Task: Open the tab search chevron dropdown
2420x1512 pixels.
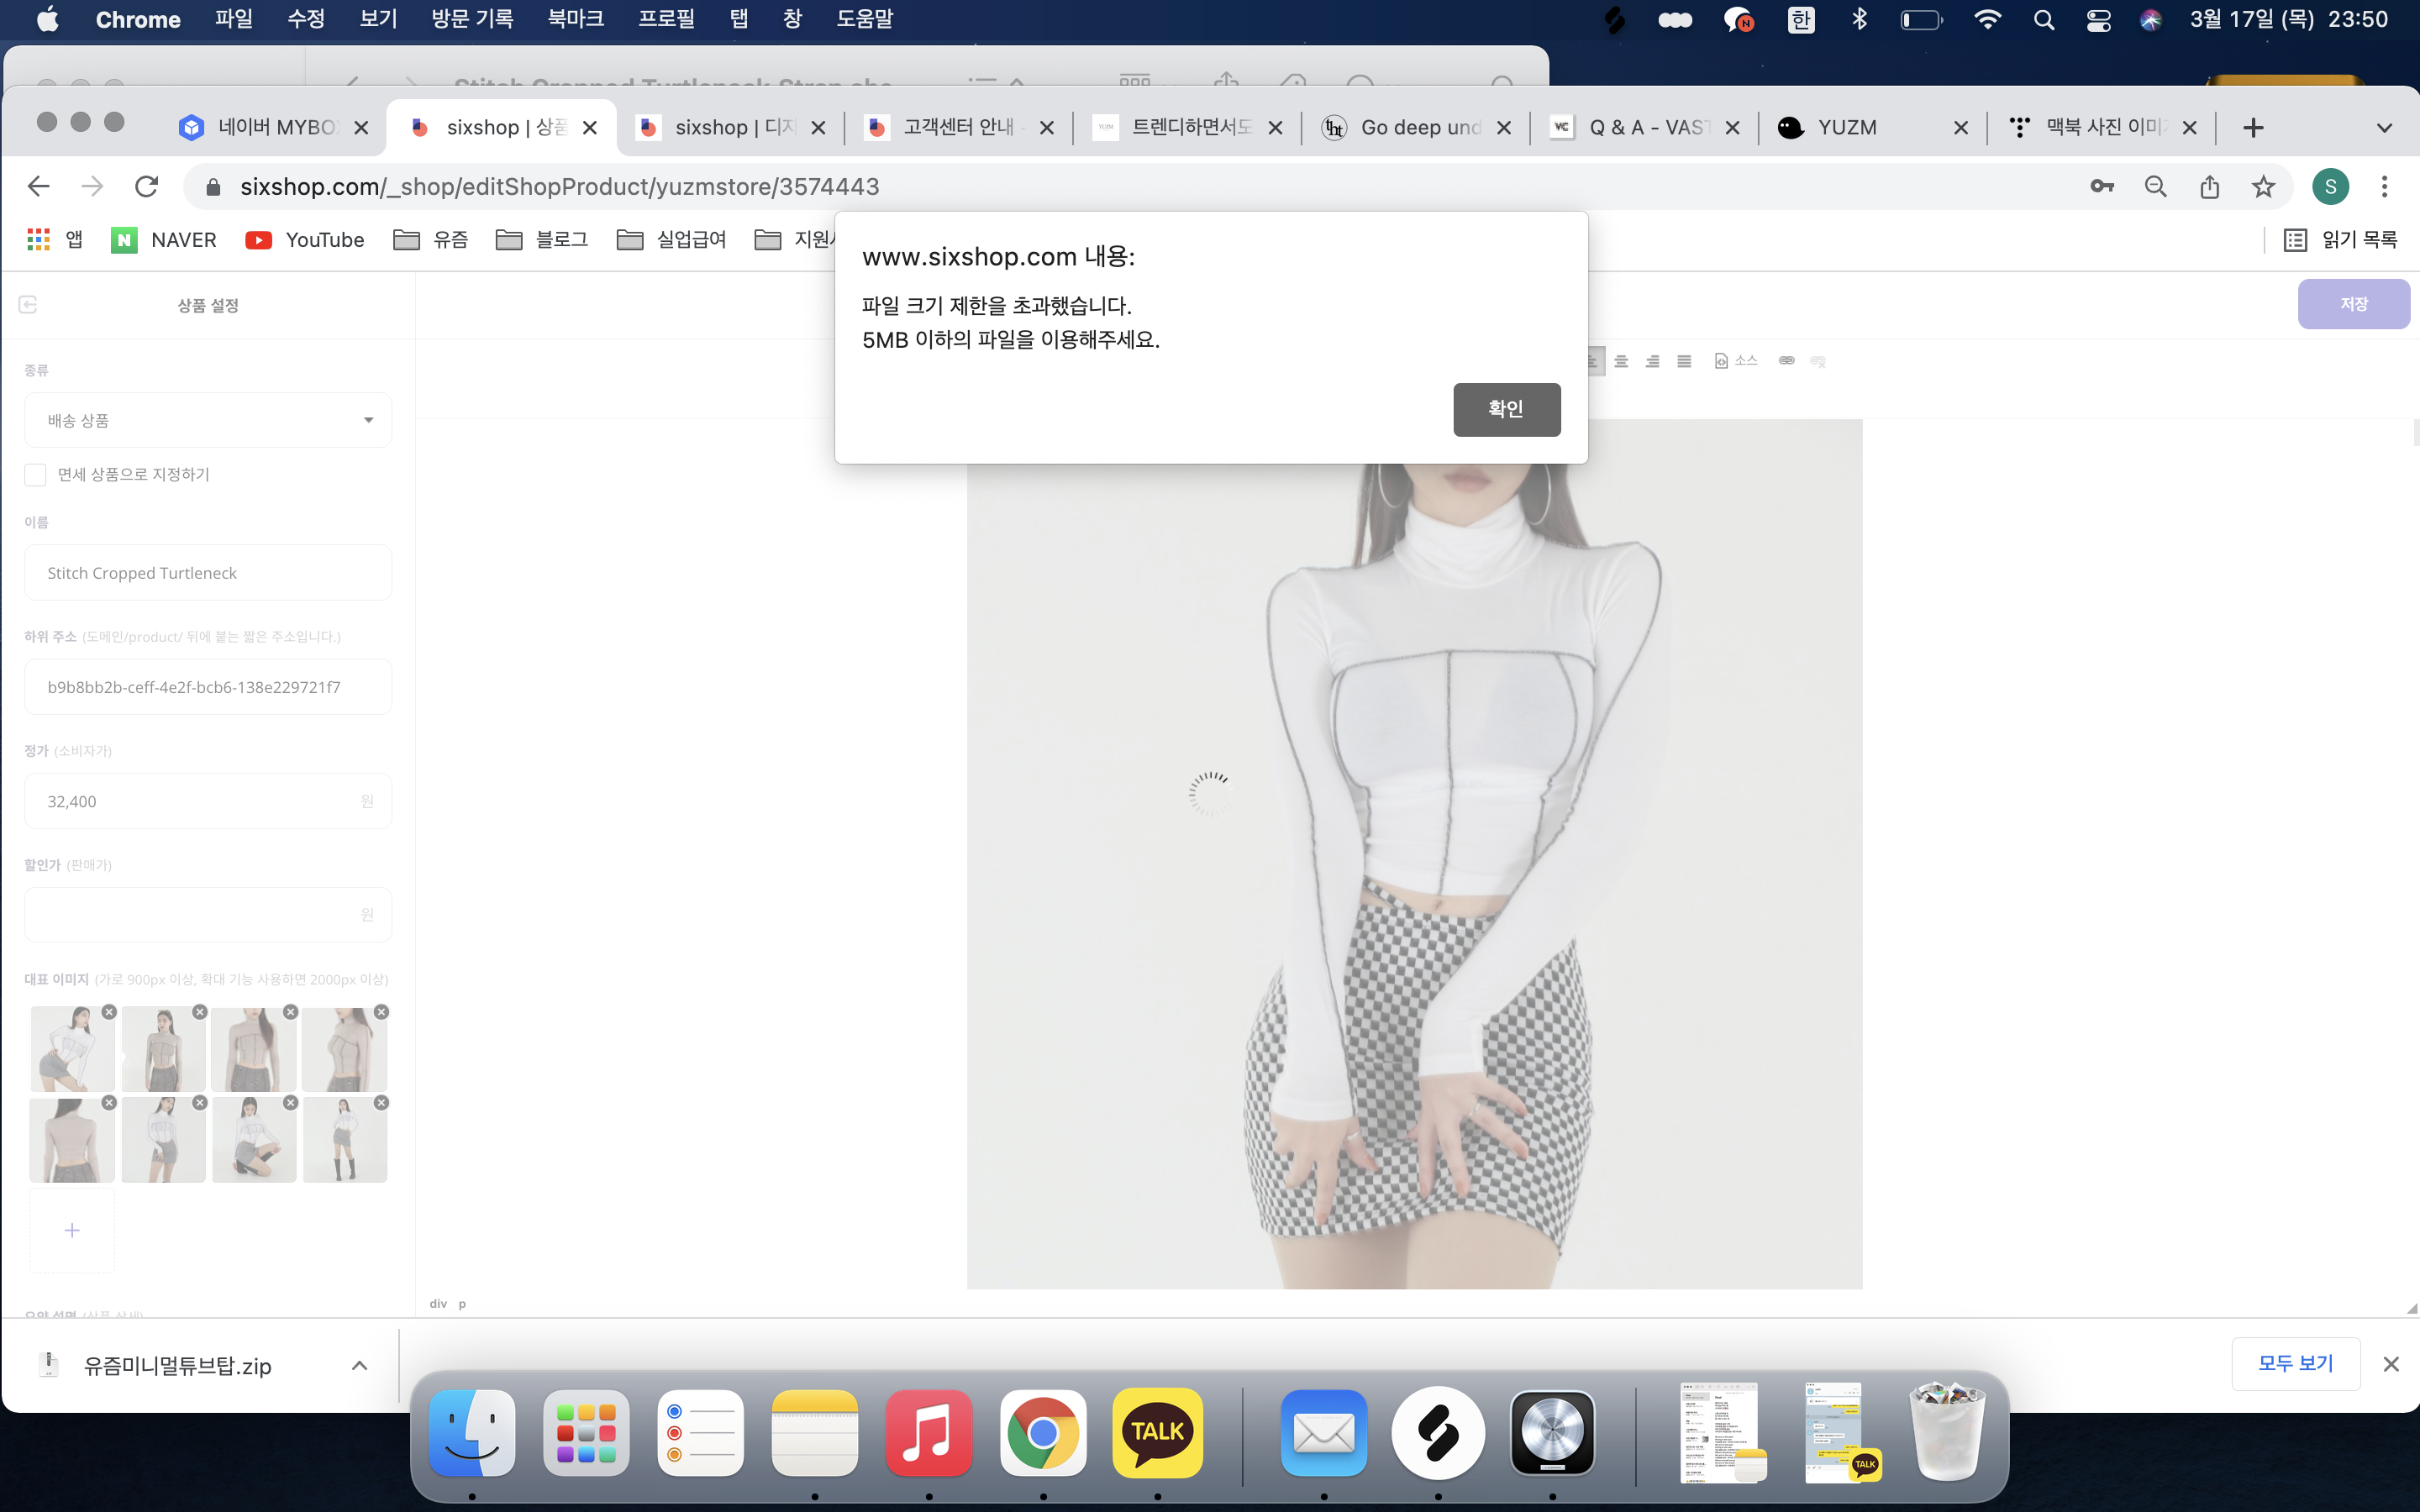Action: point(2384,128)
